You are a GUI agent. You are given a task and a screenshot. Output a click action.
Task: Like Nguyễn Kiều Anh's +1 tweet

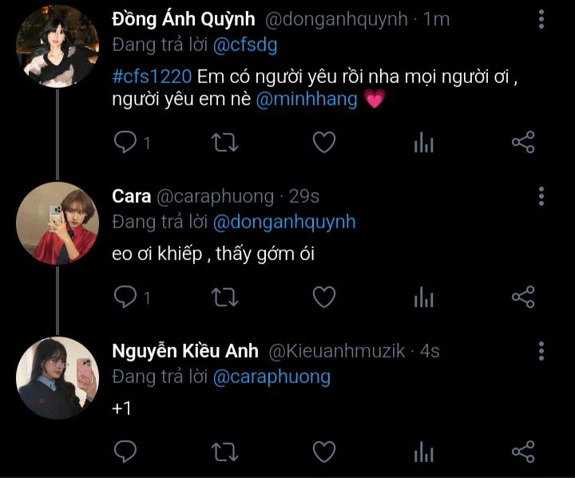323,452
